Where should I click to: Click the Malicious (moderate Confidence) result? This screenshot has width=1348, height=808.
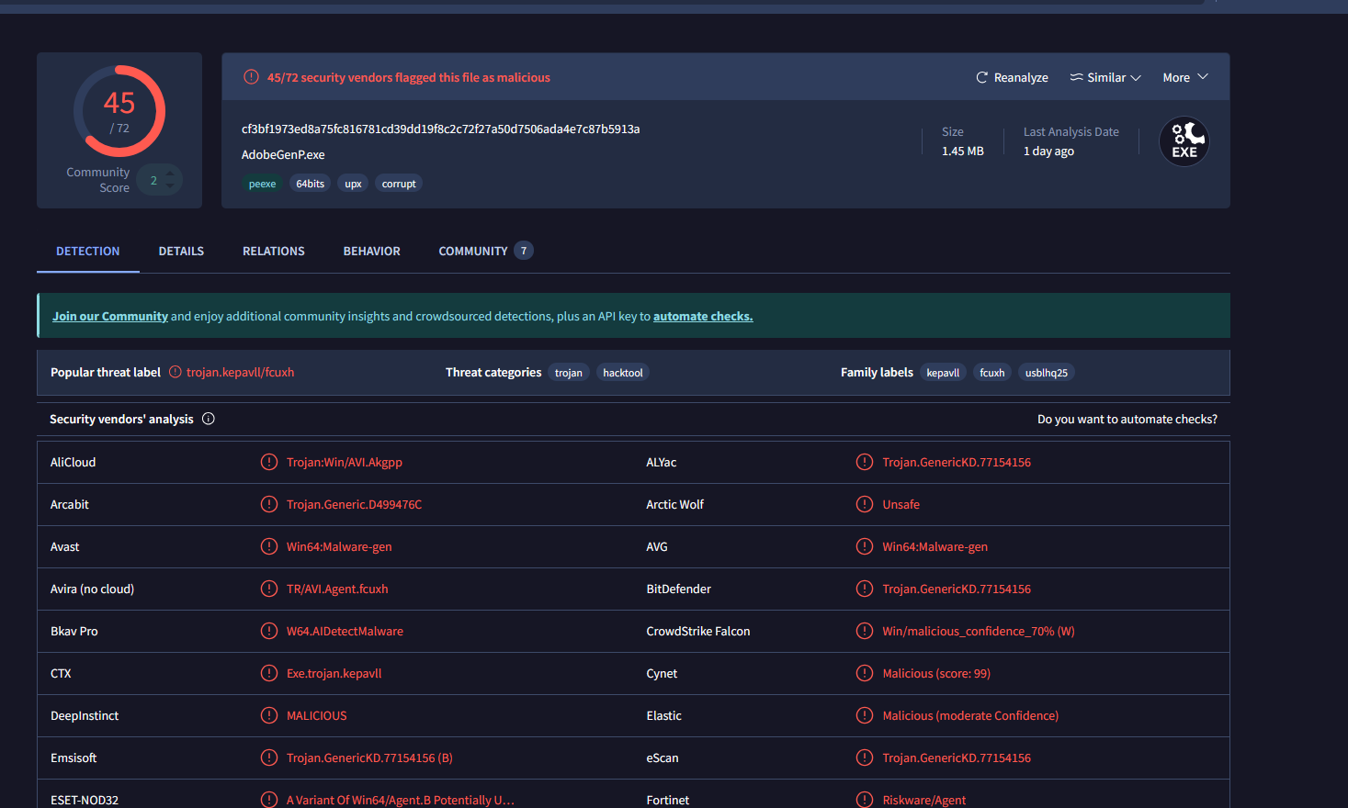click(970, 715)
